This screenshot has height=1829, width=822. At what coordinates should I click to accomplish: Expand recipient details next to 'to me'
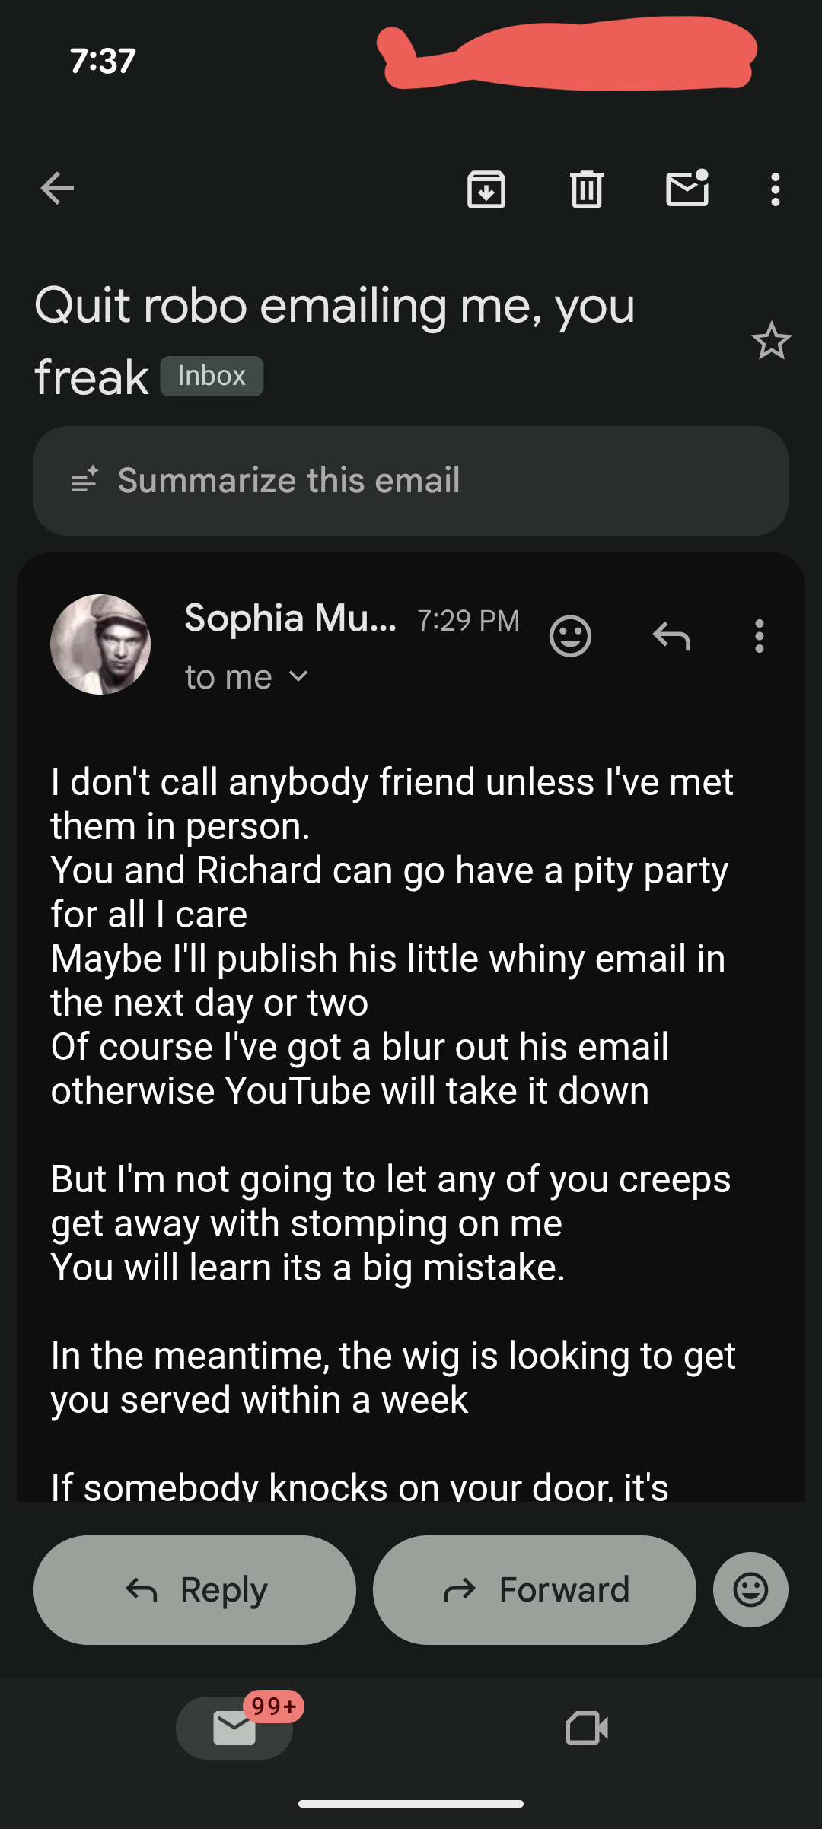pyautogui.click(x=299, y=676)
